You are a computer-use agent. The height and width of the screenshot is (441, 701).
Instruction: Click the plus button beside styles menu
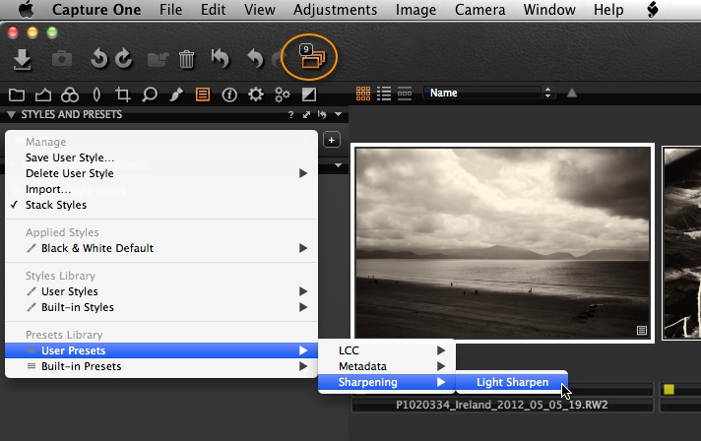331,141
